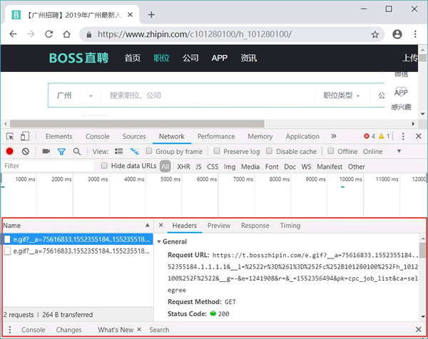Close the zhipin browser tab

(x=131, y=15)
